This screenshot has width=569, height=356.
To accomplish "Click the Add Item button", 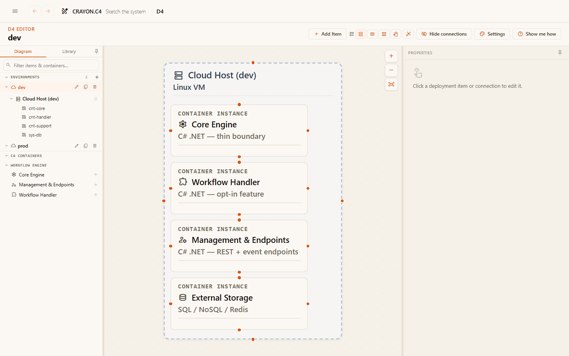I will click(x=328, y=34).
